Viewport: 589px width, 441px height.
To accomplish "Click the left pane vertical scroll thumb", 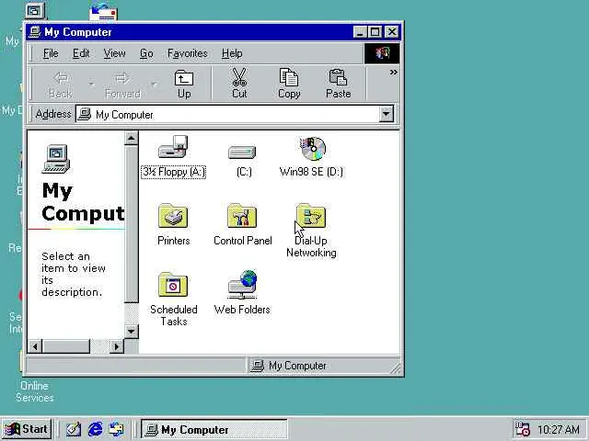I will 131,224.
